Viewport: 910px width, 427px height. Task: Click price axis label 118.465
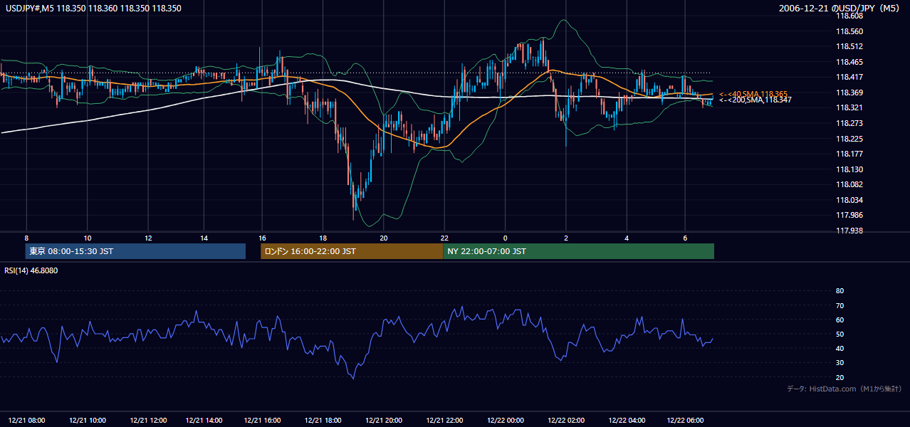849,63
